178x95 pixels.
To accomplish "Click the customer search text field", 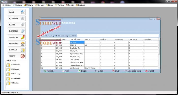I will tap(118, 36).
